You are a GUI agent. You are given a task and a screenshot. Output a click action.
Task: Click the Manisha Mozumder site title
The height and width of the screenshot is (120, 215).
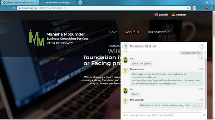click(x=66, y=34)
